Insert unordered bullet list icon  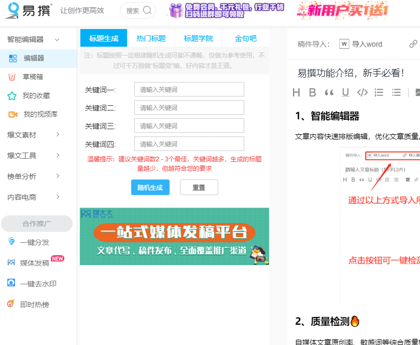click(x=396, y=92)
